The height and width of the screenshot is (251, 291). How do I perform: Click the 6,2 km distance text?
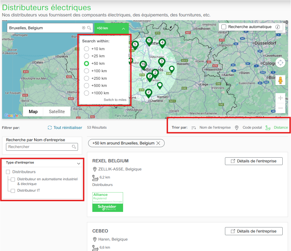(x=105, y=177)
